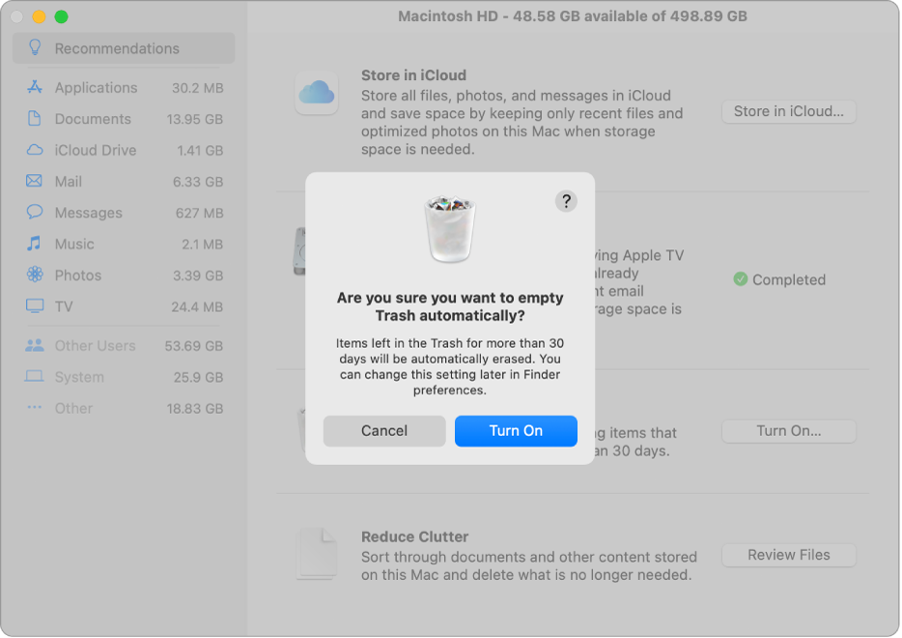The height and width of the screenshot is (638, 902).
Task: Click the Reduce Clutter heading
Action: (x=414, y=536)
